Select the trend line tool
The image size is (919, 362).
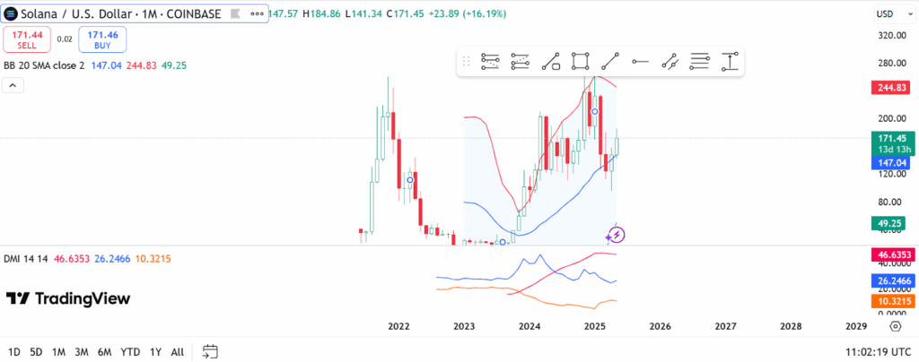tap(610, 61)
